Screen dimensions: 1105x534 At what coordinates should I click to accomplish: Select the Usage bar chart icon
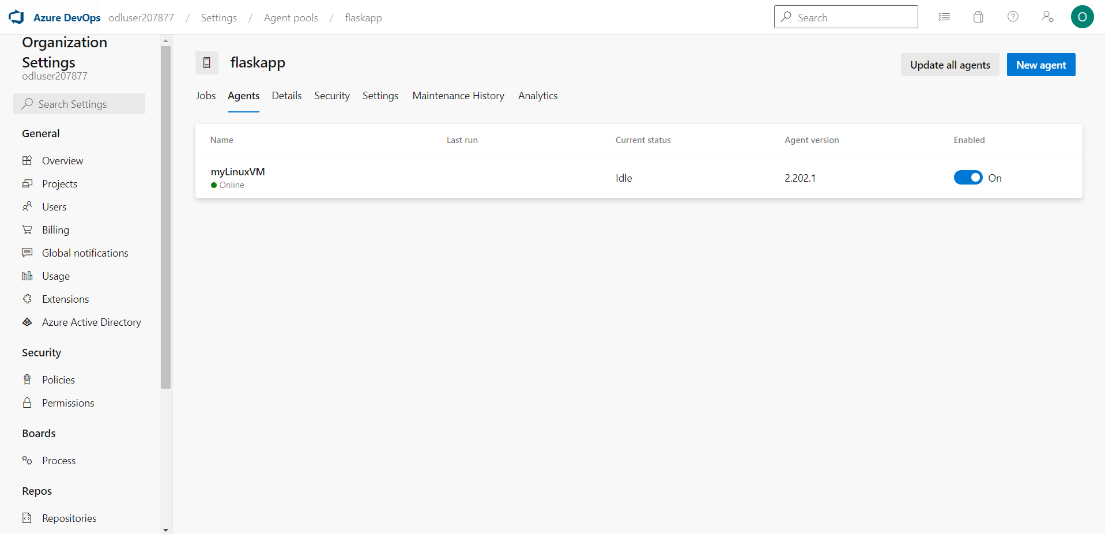point(28,276)
